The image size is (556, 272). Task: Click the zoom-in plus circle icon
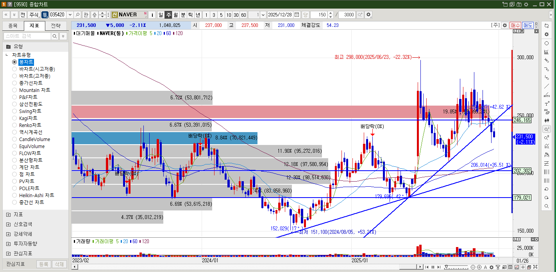coord(479,267)
